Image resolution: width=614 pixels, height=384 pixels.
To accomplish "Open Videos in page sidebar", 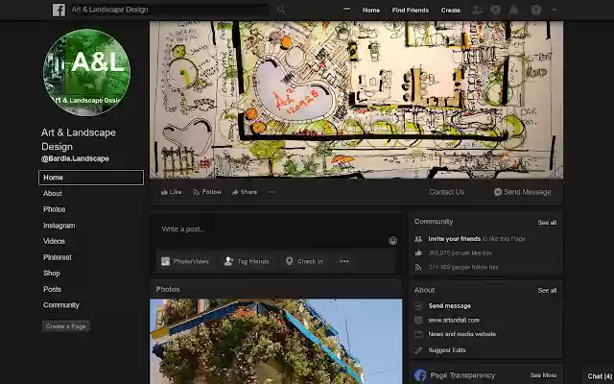I will (54, 241).
